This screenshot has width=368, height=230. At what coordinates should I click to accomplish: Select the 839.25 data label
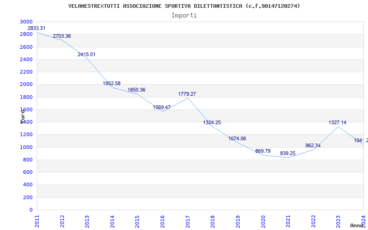click(x=288, y=153)
